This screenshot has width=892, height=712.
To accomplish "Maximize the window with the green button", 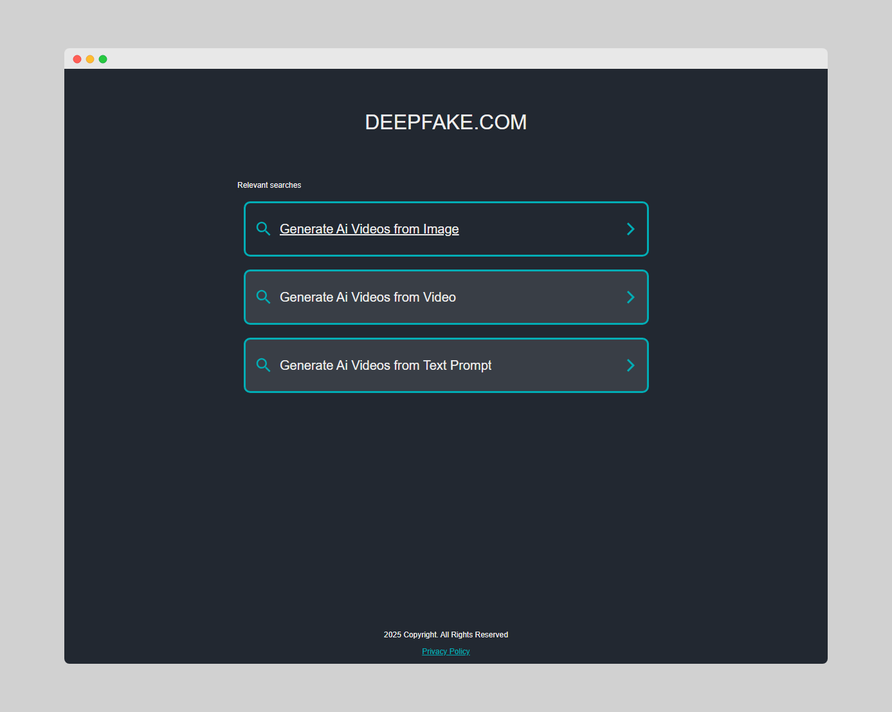I will tap(103, 59).
